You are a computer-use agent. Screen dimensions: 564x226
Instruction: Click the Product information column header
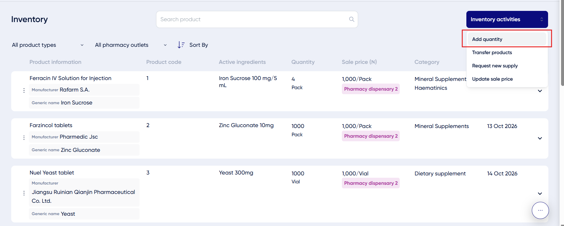(55, 62)
